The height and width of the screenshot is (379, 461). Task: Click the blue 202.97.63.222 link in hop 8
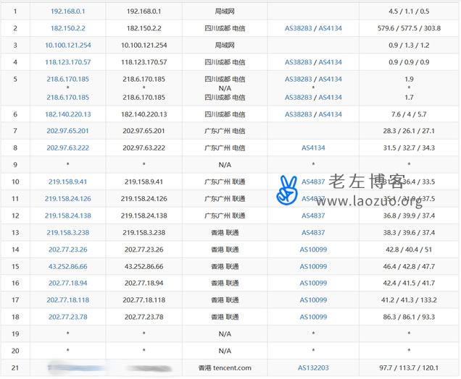coord(67,148)
